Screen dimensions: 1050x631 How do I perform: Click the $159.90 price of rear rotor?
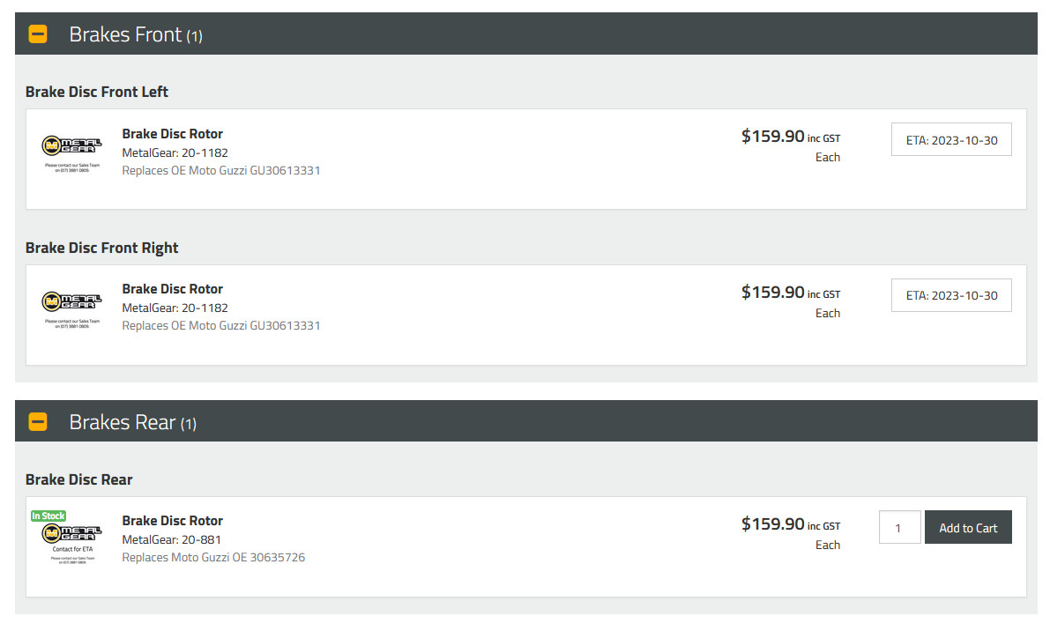point(772,524)
